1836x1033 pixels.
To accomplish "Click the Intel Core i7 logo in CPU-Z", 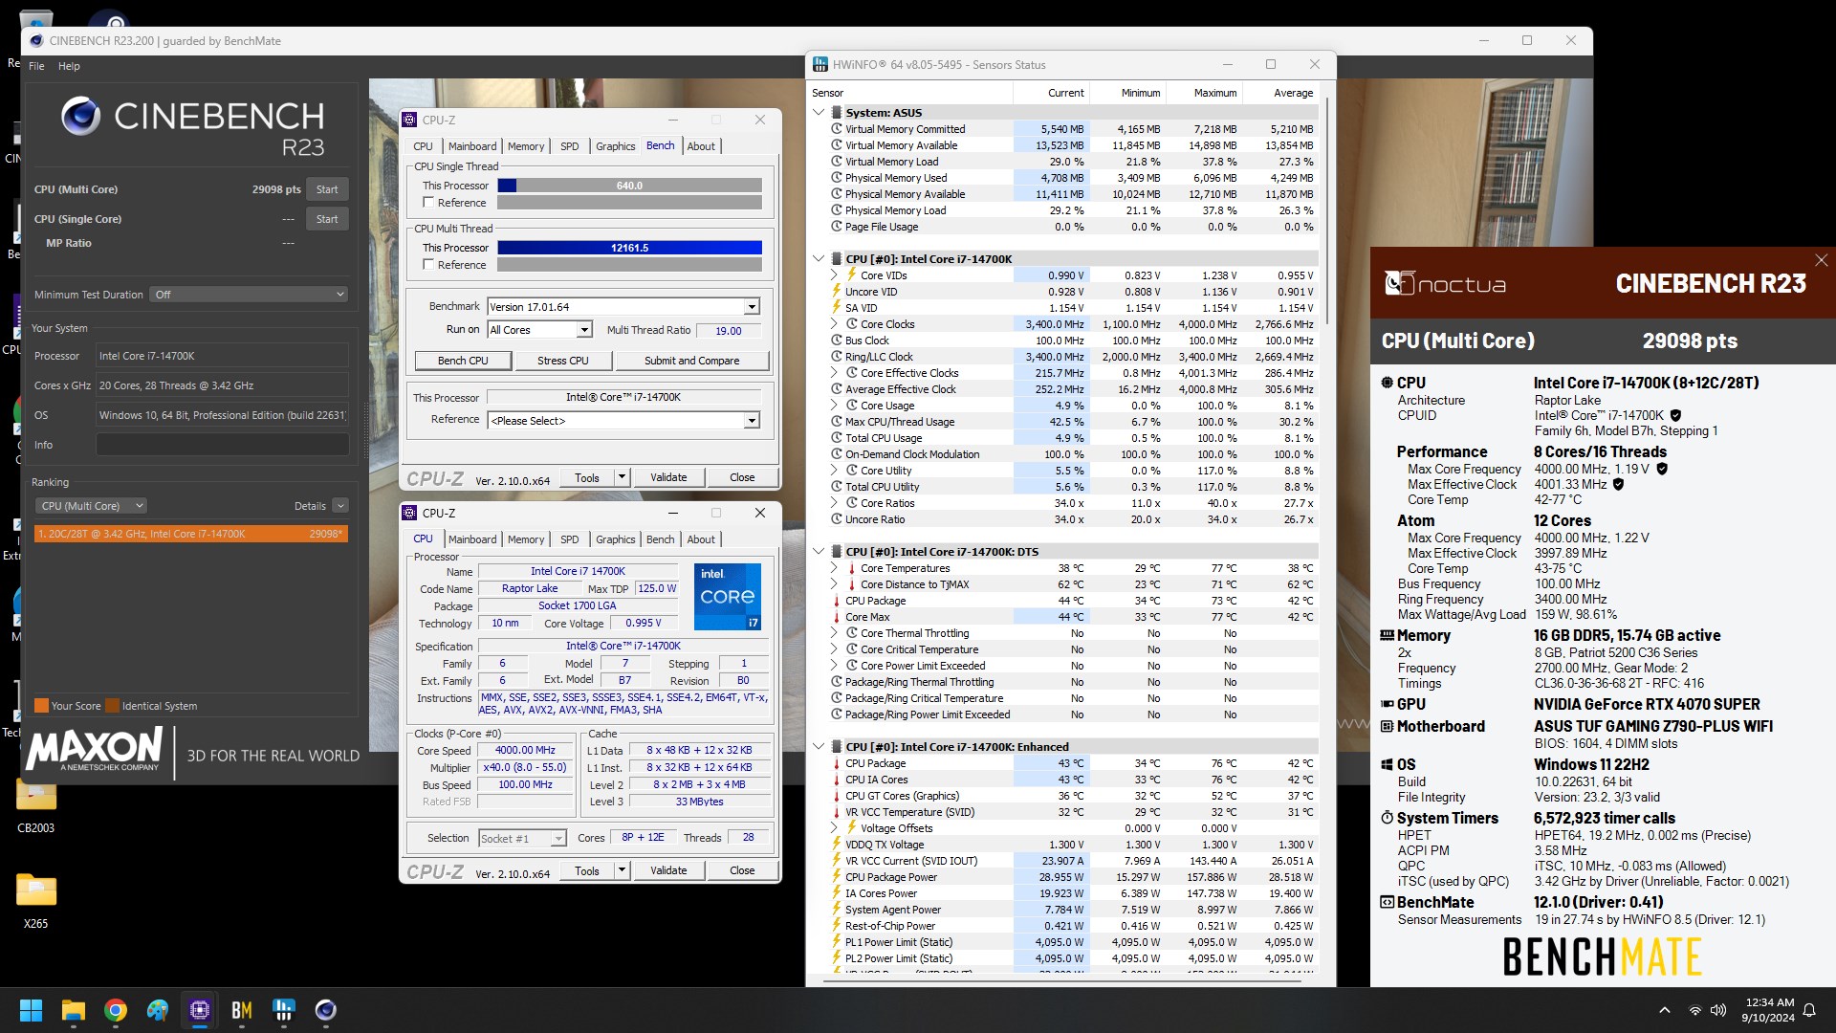I will coord(728,596).
